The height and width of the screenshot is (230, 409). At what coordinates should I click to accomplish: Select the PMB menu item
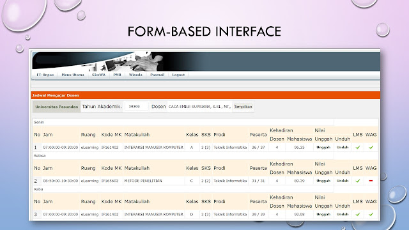[x=117, y=75]
